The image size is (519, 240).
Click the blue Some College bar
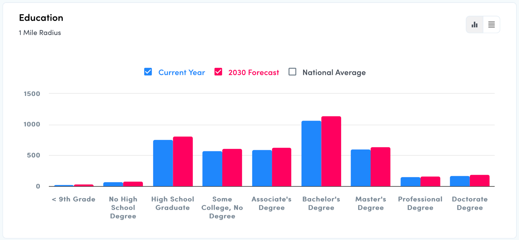(x=212, y=169)
